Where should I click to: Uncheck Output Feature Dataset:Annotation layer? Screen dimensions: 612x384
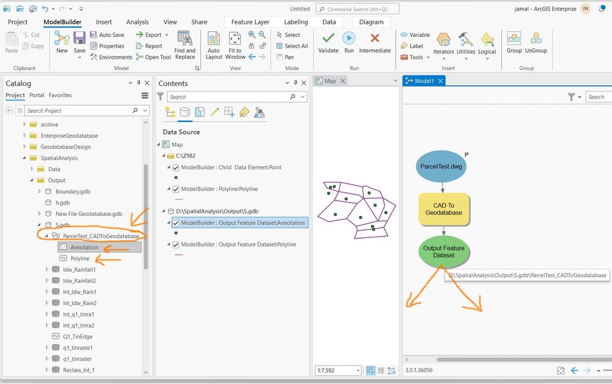pos(176,223)
